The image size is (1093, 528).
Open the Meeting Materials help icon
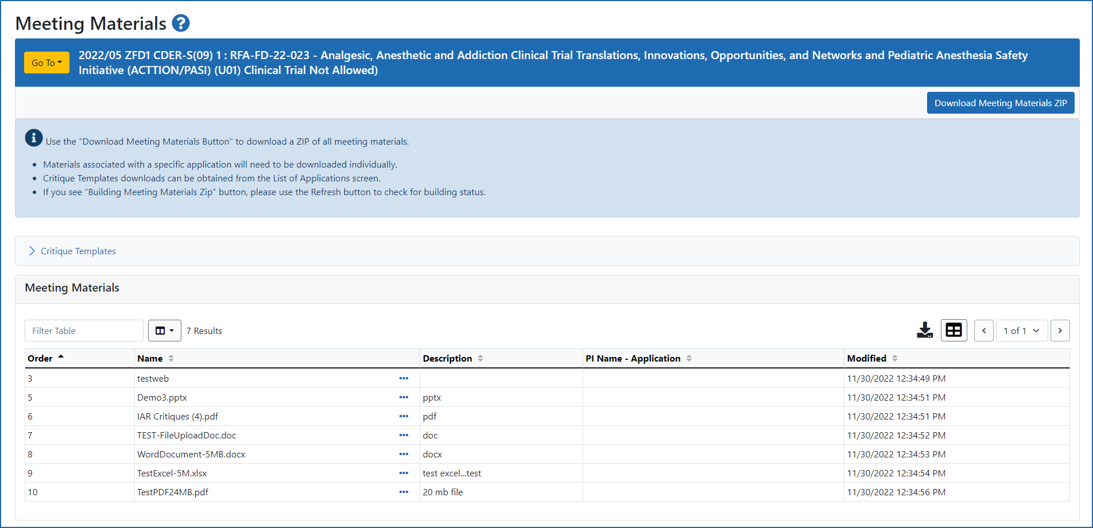tap(181, 23)
